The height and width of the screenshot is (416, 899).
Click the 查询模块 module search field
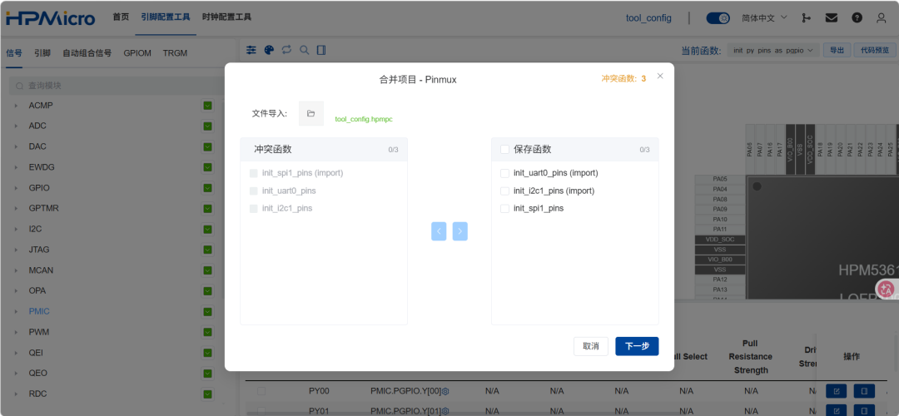pyautogui.click(x=117, y=86)
